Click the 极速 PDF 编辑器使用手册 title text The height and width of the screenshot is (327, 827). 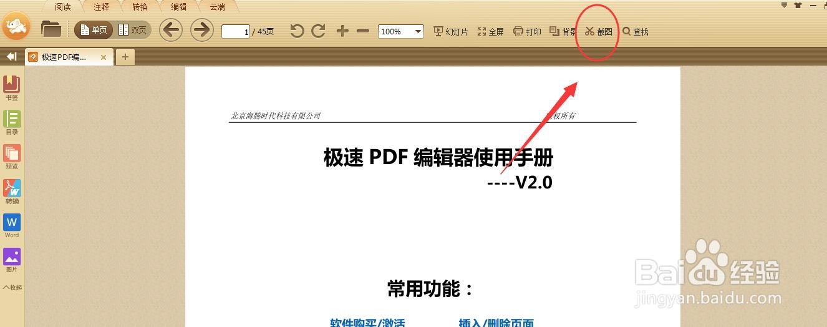438,157
